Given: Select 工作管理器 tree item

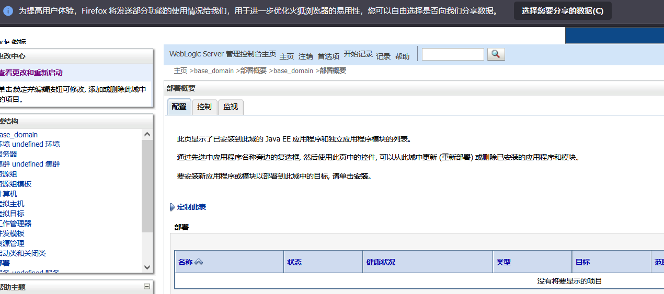Looking at the screenshot, I should click(15, 224).
